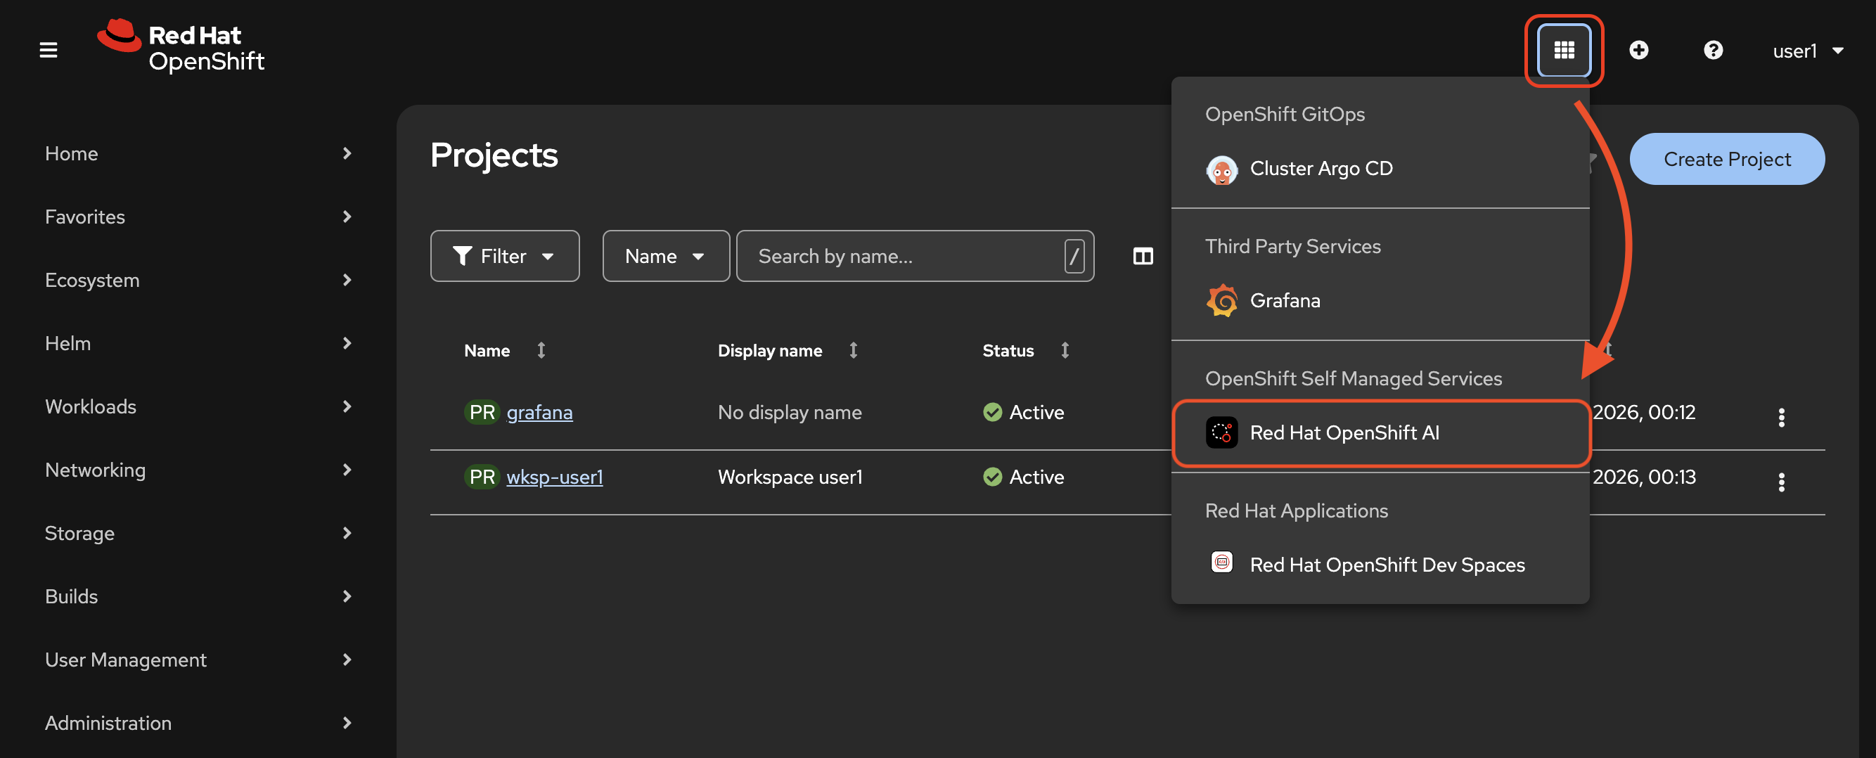Click the Name column header
This screenshot has width=1876, height=758.
[x=487, y=351]
